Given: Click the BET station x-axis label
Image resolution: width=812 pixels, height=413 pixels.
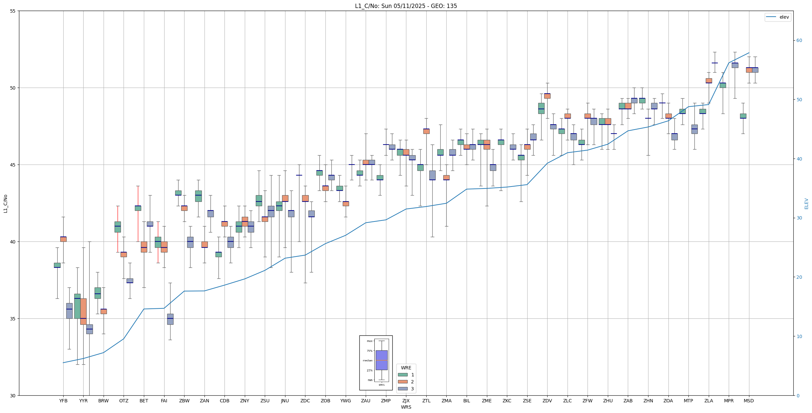Looking at the screenshot, I should 144,401.
